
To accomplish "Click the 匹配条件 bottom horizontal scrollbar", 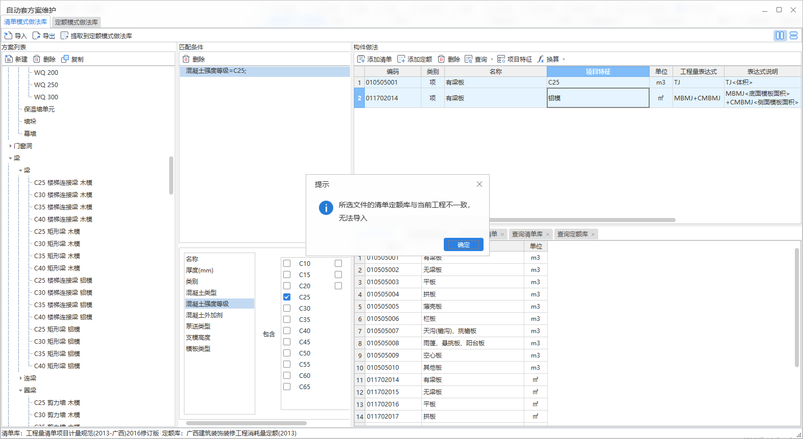I will pyautogui.click(x=246, y=423).
